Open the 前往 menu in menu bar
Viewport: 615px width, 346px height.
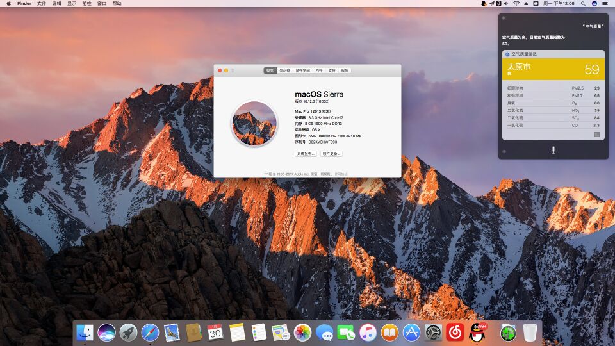tap(86, 3)
